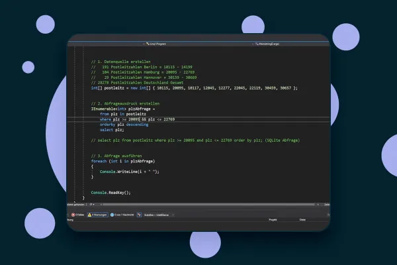The image size is (397, 265).
Task: Click comment '// 1. Datenquelle erstellen'
Action: (x=121, y=62)
